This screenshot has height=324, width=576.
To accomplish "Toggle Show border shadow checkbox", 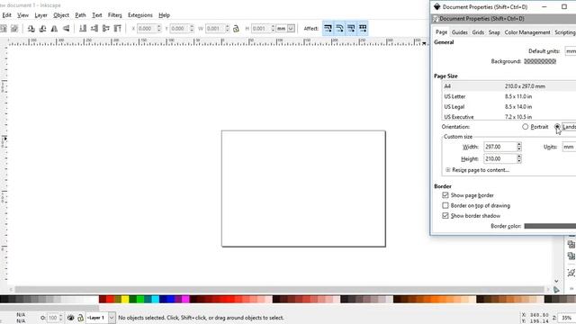I will 445,216.
